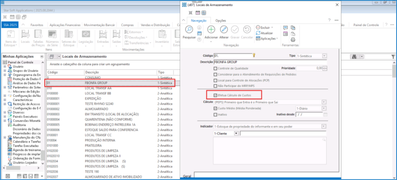Click the Descrição column header
The image size is (397, 180).
tap(121, 72)
